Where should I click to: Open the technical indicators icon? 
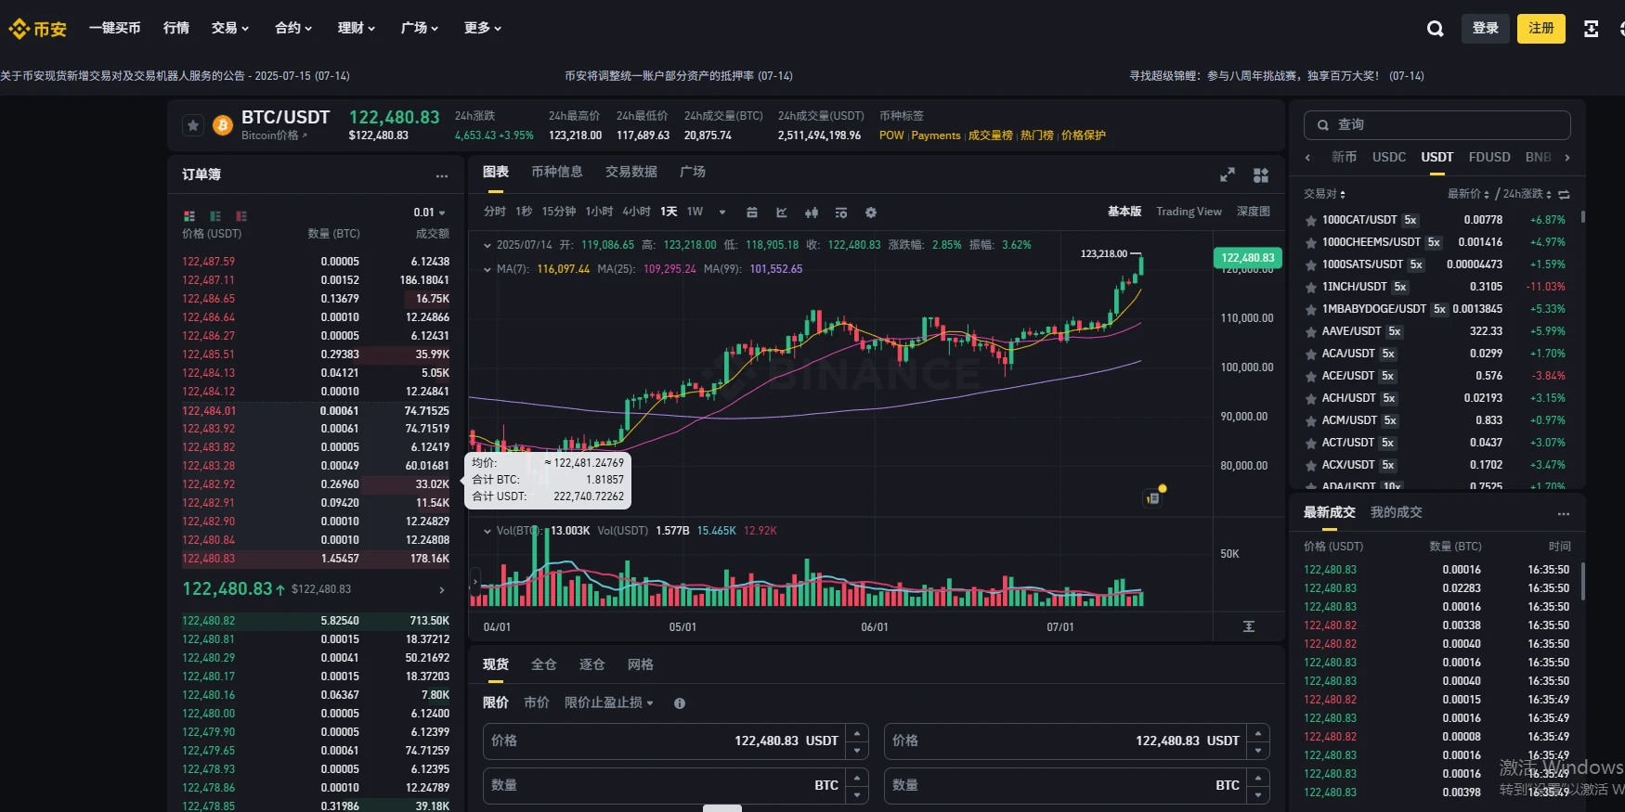[841, 213]
